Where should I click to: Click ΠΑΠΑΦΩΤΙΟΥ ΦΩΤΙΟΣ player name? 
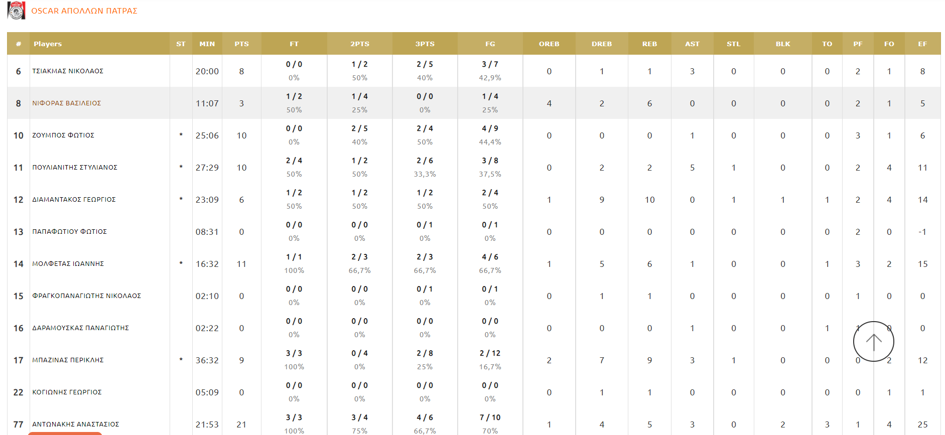[x=70, y=232]
